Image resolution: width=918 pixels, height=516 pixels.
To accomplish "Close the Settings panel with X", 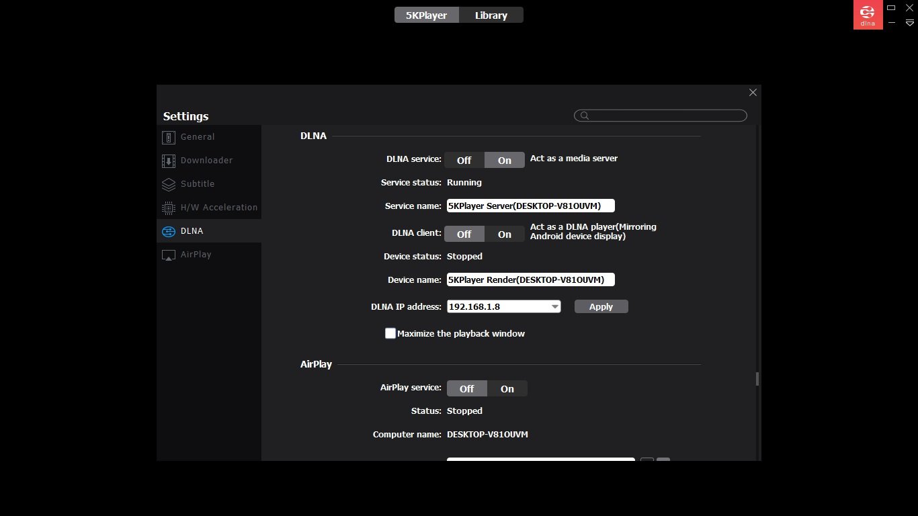I will coord(753,92).
